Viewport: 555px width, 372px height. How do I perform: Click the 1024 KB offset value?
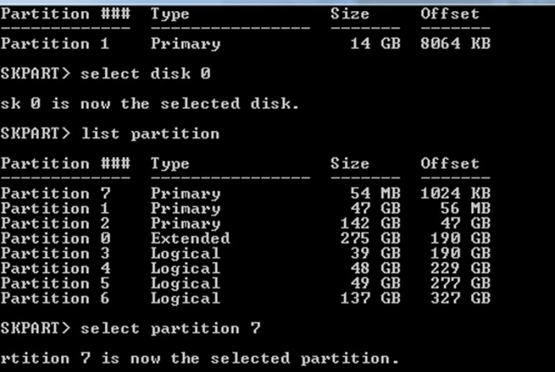(455, 194)
